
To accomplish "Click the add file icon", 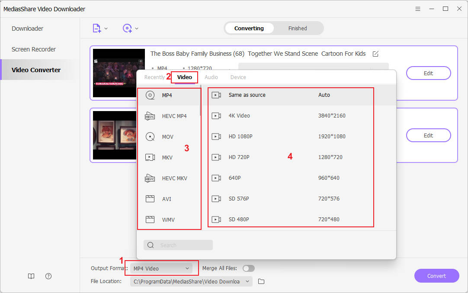I will [x=97, y=28].
